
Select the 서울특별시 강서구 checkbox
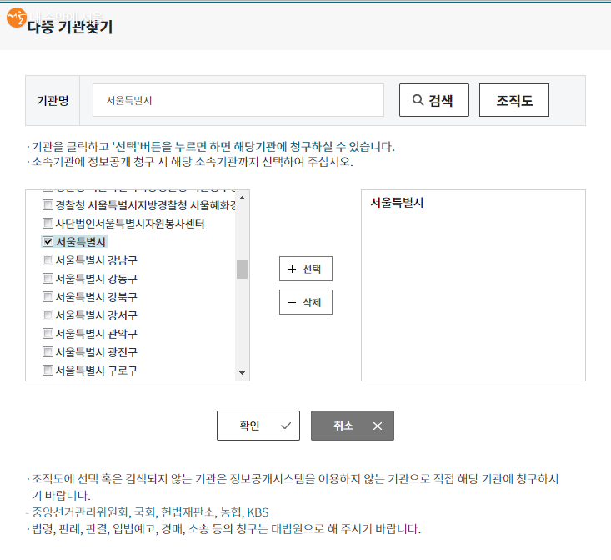pos(48,315)
